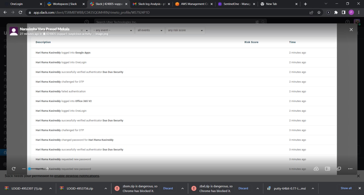
Task: Click the 'logged into Office 365 V2' row
Action: pos(184,101)
